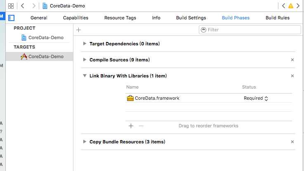This screenshot has width=304, height=171.
Task: Expand Copy Bundle Resources section
Action: 85,142
